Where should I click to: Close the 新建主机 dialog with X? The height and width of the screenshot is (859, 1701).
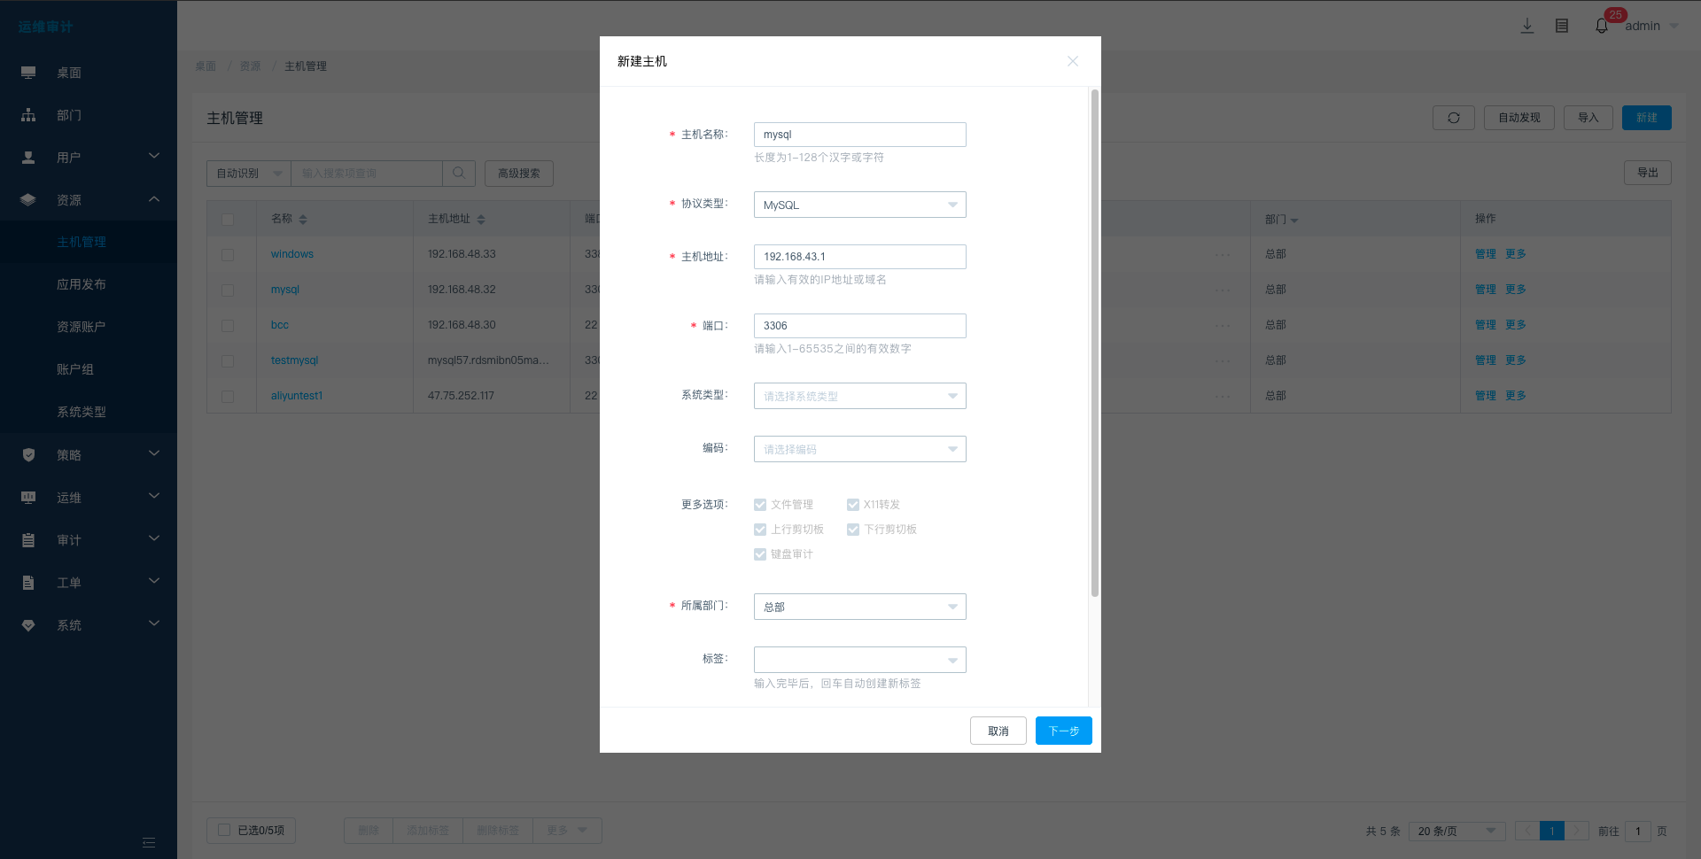tap(1073, 61)
